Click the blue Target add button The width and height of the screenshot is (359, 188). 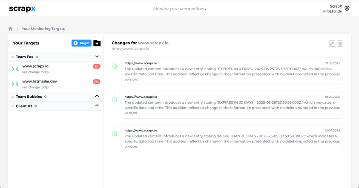pos(81,43)
